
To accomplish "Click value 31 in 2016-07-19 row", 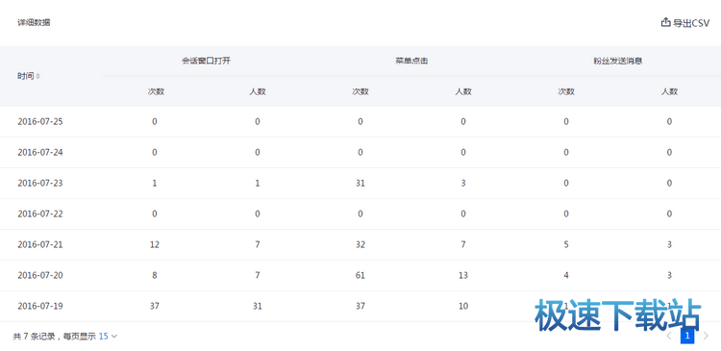I will click(x=258, y=306).
